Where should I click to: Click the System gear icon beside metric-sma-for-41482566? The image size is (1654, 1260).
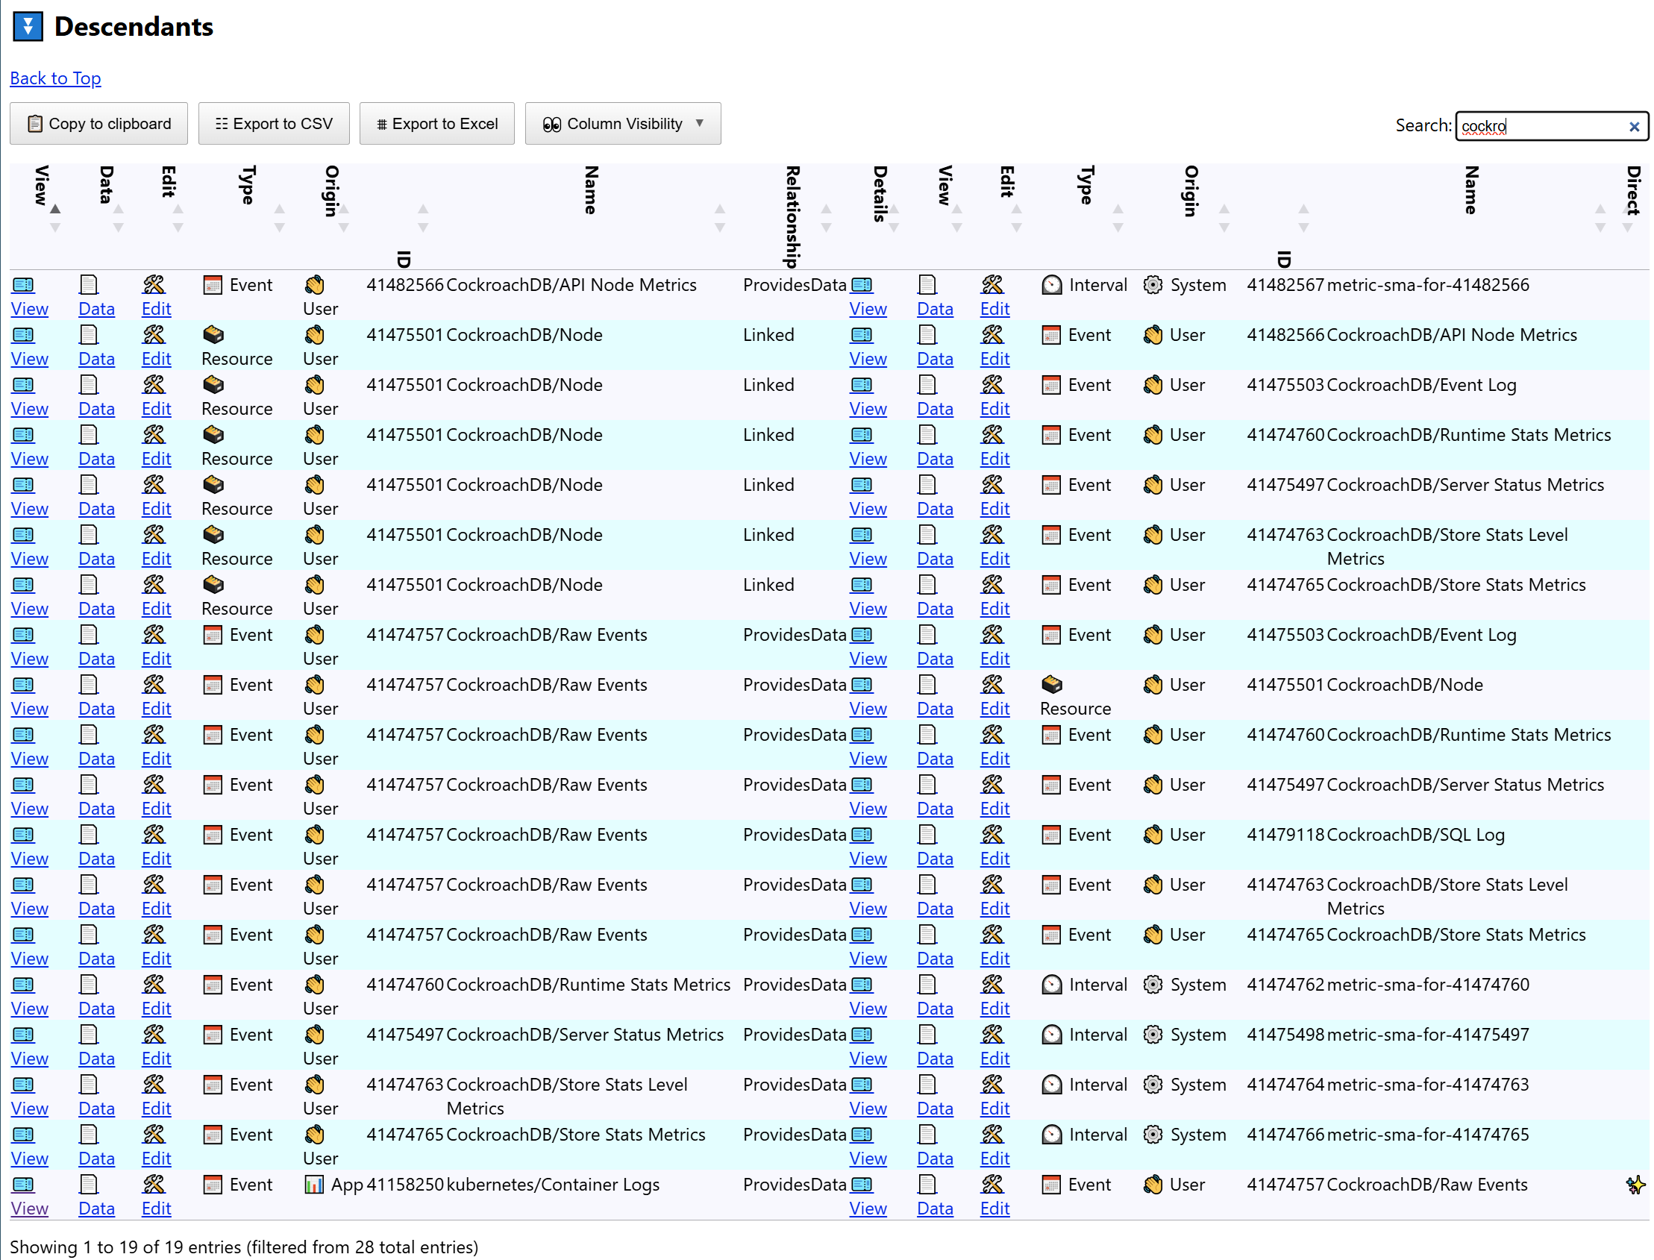coord(1153,285)
